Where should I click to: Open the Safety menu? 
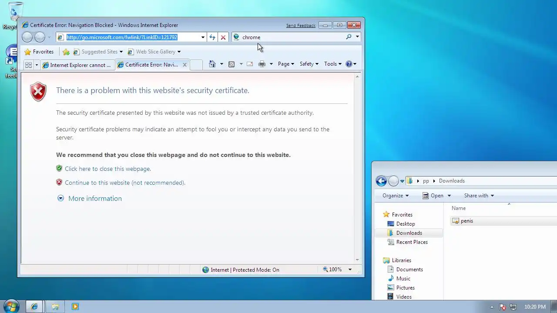(309, 64)
